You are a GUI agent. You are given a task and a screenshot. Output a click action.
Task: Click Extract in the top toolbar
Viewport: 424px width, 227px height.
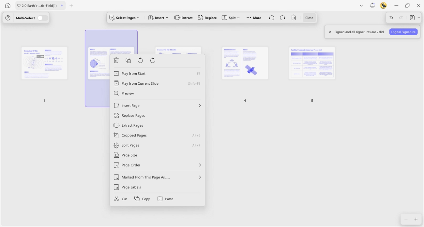coord(183,18)
